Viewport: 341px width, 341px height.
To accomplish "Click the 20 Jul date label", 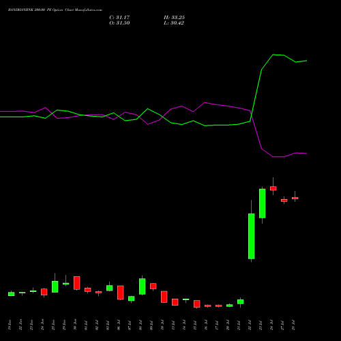I will pos(228,325).
